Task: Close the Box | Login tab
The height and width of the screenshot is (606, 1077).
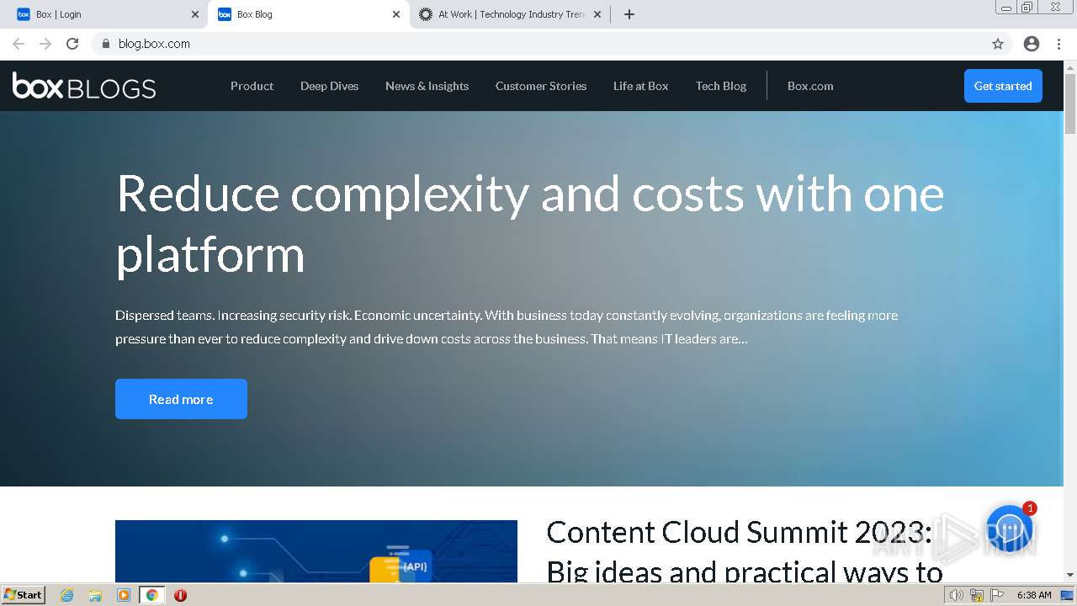Action: click(x=195, y=14)
